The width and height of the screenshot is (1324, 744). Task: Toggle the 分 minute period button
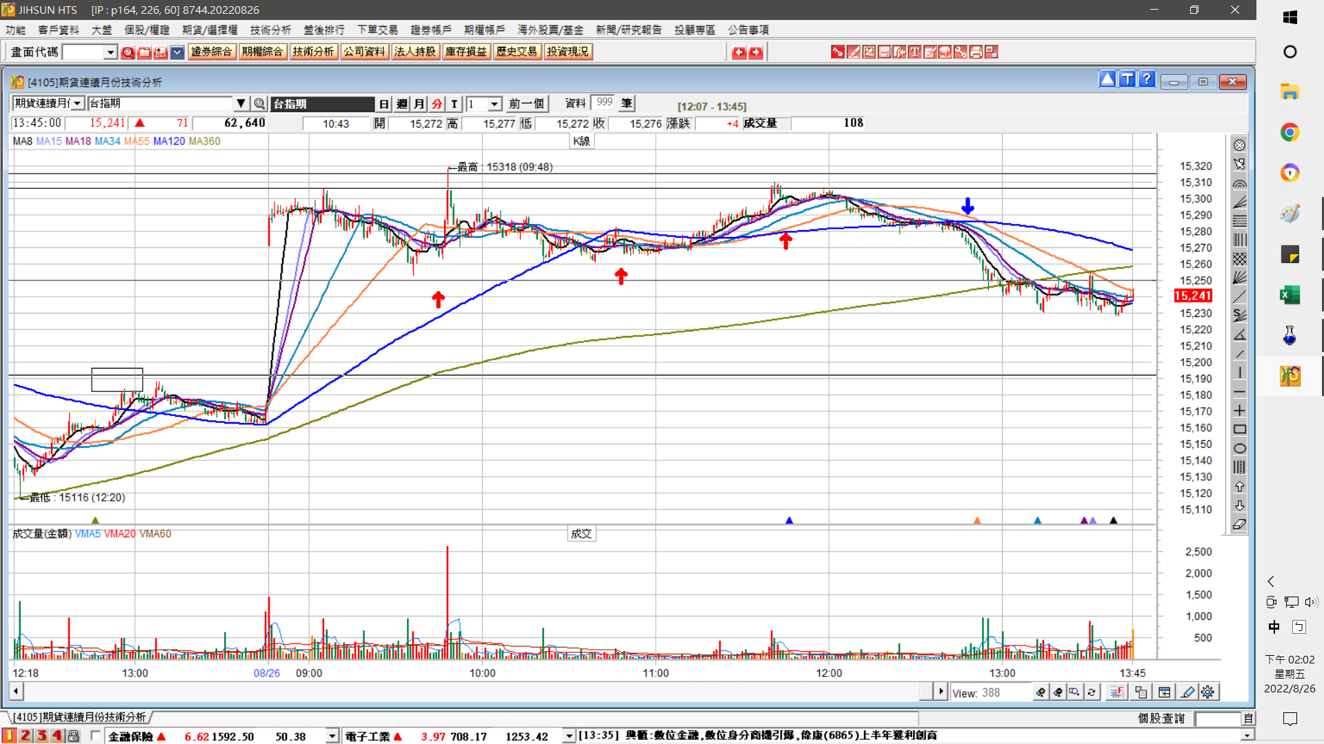tap(437, 104)
